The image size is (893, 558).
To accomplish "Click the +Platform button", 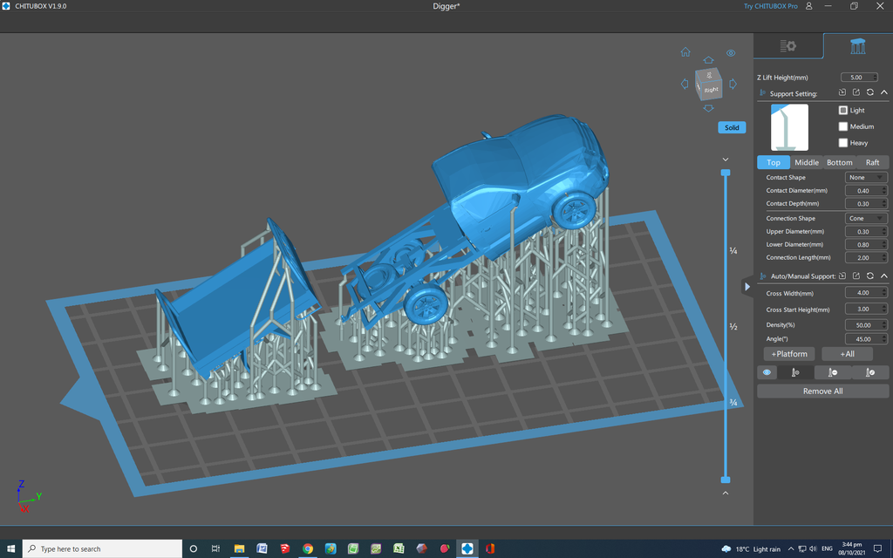I will click(788, 353).
